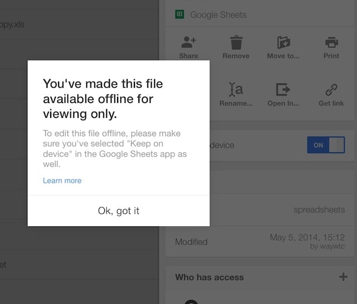Tap the Get link chain icon
Screen dimensions: 357x304
click(331, 89)
